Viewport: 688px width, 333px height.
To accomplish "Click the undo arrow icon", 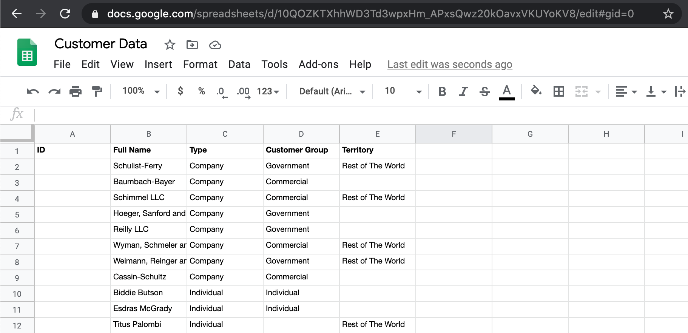I will point(33,91).
